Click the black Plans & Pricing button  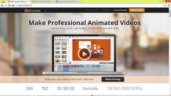pos(113,79)
